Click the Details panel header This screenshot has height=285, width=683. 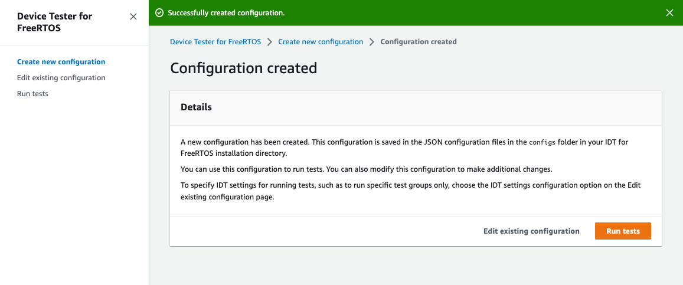click(196, 107)
